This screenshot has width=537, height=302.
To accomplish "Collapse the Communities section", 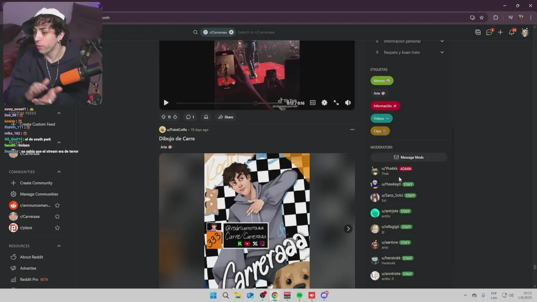I will (59, 172).
